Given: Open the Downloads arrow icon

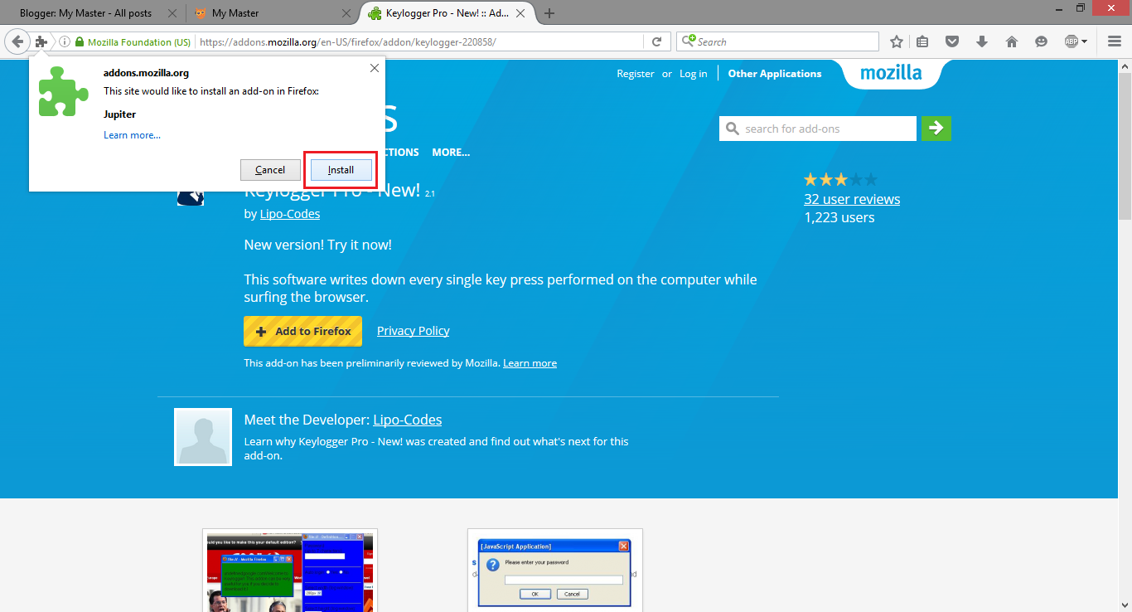Looking at the screenshot, I should tap(982, 41).
